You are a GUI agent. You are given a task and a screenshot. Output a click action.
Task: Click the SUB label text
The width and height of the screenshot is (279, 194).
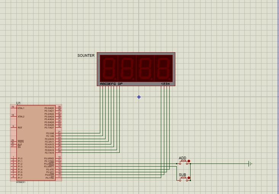[183, 175]
